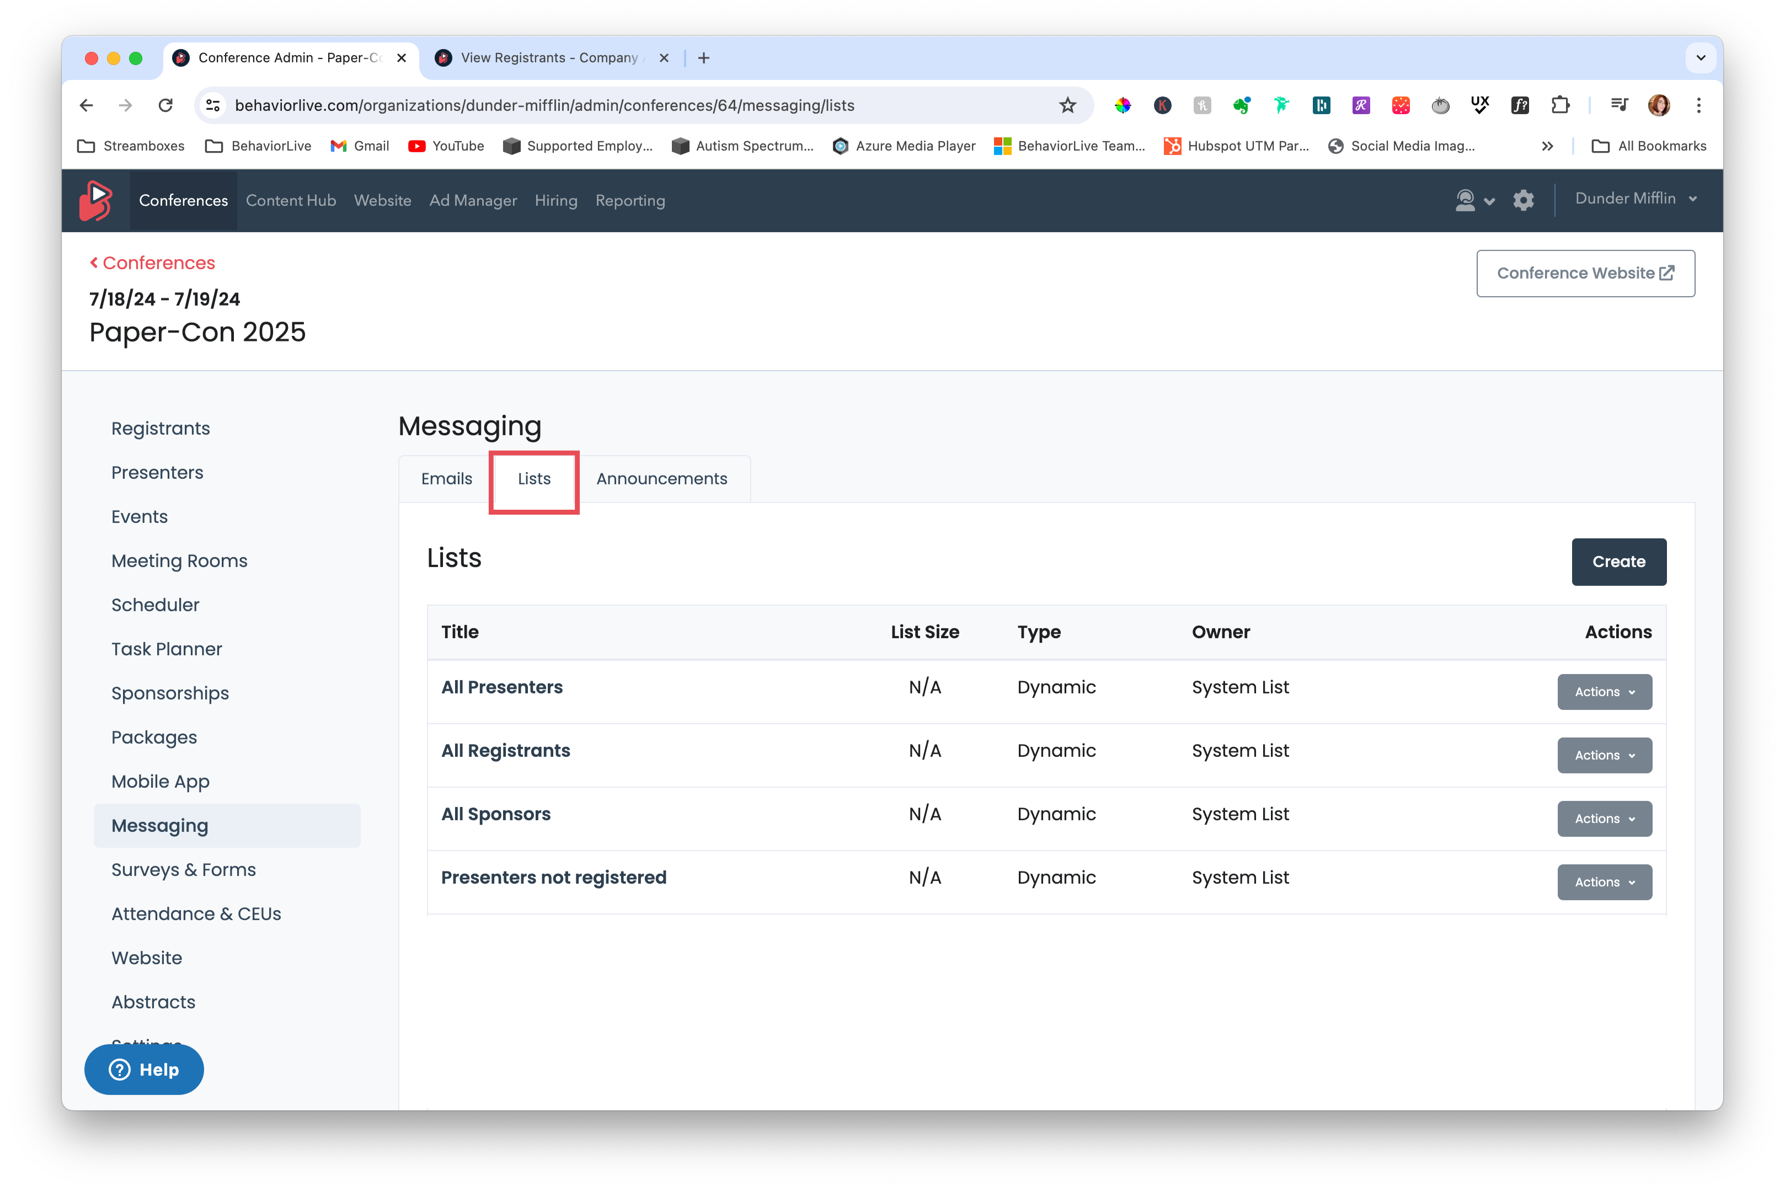Image resolution: width=1785 pixels, height=1186 pixels.
Task: View site information icon in address bar
Action: 213,105
